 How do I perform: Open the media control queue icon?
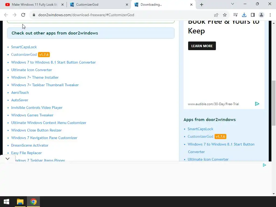pyautogui.click(x=235, y=15)
